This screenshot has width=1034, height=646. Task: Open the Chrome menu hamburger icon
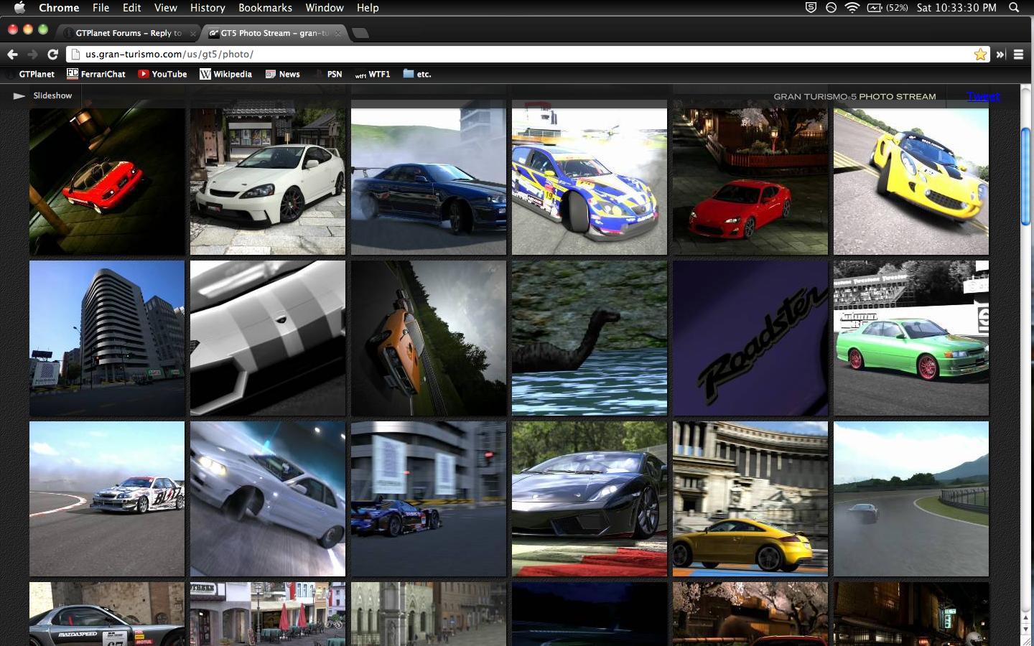tap(1018, 55)
